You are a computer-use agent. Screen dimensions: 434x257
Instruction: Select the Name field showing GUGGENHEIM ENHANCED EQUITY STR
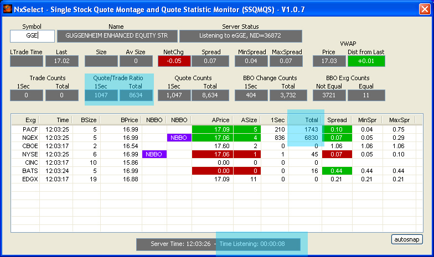coord(117,36)
